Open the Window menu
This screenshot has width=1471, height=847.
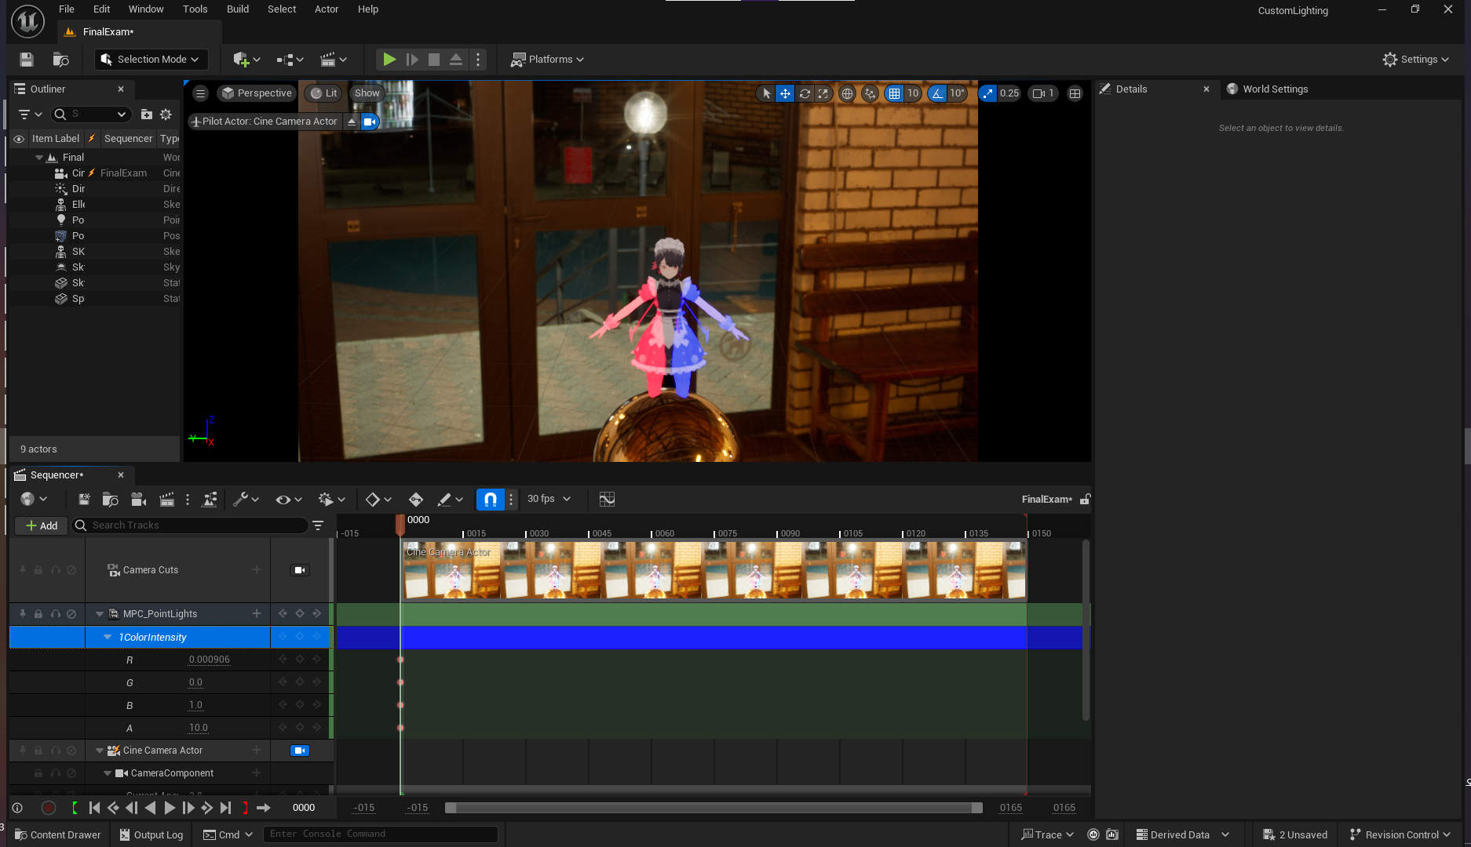point(146,9)
